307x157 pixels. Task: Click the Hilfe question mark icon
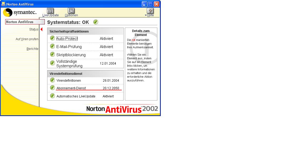[150, 11]
